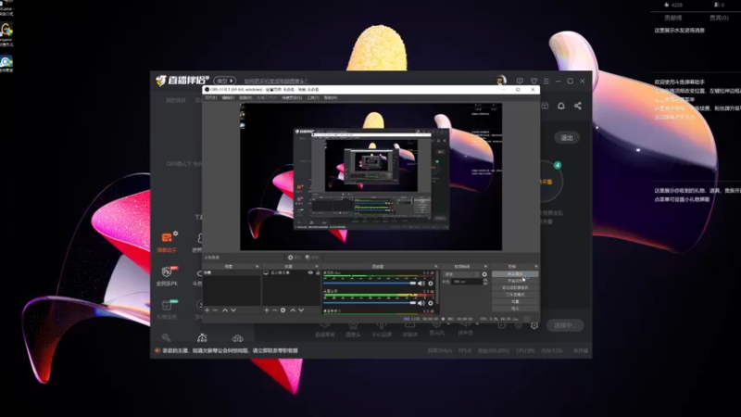Open Properties gear on the OBS source toolbar
This screenshot has width=741, height=417.
294,258
